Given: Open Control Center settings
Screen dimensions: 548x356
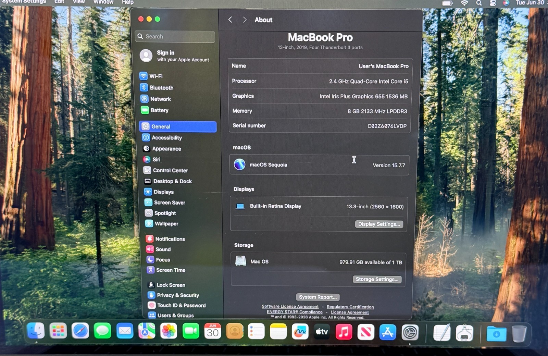Looking at the screenshot, I should click(x=166, y=170).
